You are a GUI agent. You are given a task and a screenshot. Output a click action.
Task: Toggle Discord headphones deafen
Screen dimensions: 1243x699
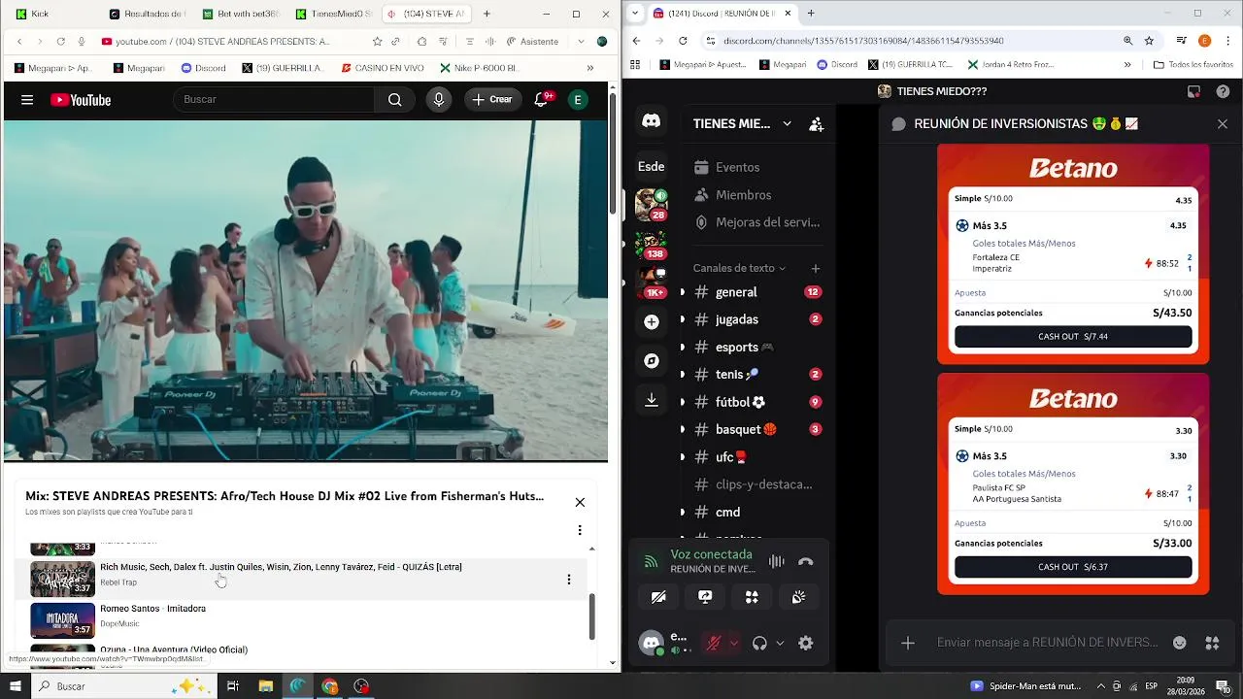760,643
